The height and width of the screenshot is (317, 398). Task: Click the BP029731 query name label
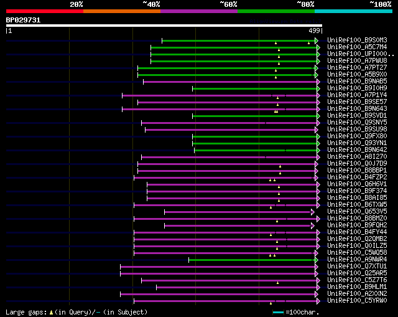click(x=23, y=20)
